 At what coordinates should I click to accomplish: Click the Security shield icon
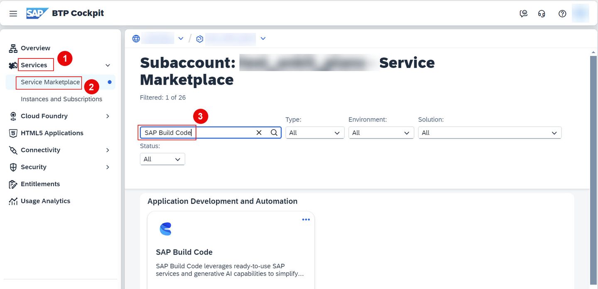[x=13, y=167]
